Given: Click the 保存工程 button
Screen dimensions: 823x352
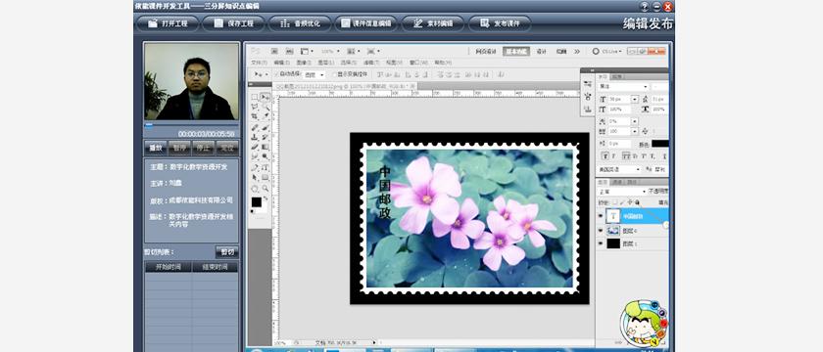Looking at the screenshot, I should tap(234, 23).
